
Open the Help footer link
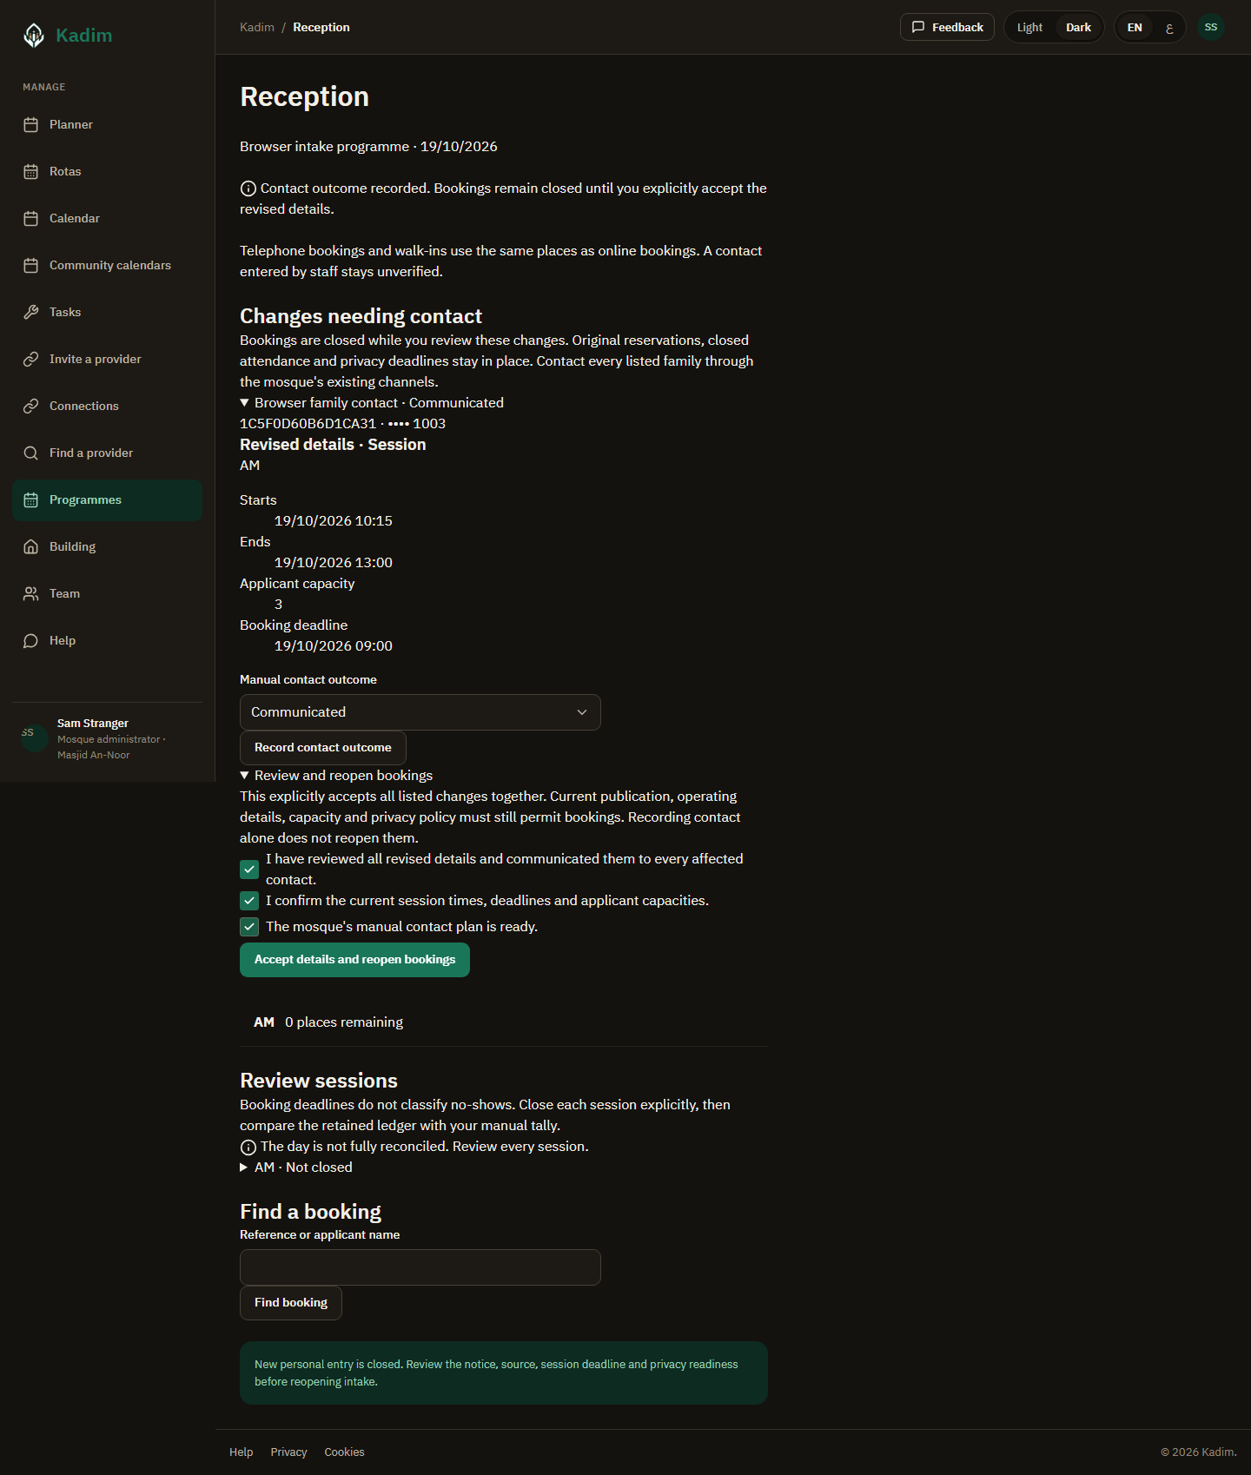click(x=241, y=1452)
